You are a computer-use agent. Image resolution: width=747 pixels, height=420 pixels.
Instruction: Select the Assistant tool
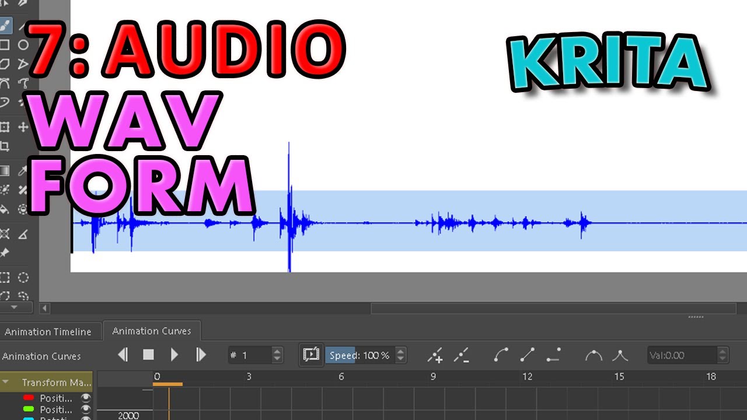coord(5,234)
